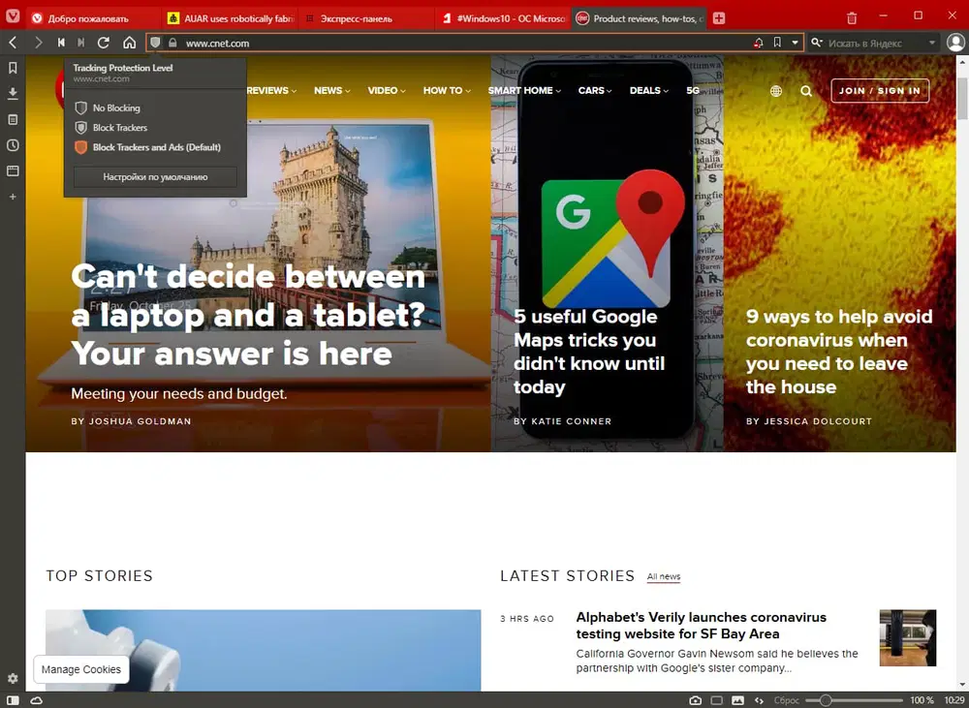969x708 pixels.
Task: Reset zoom with Сброс button
Action: point(786,700)
